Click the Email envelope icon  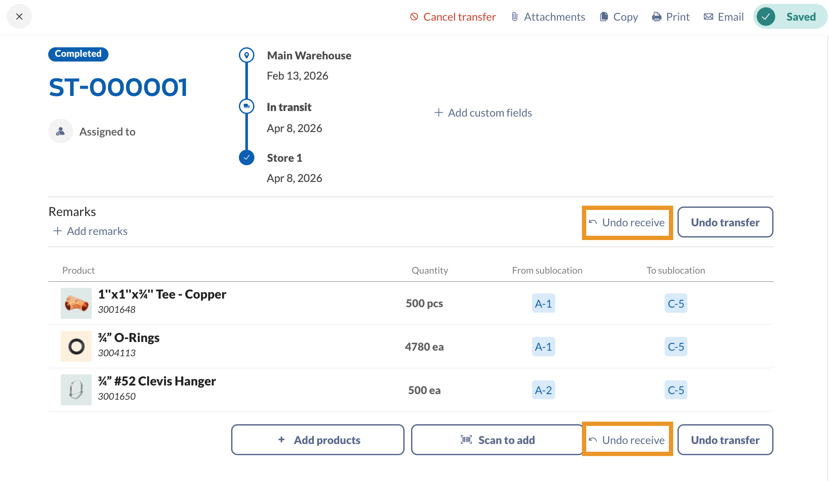(x=708, y=17)
